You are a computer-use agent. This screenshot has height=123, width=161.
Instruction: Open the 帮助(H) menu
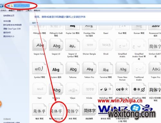point(37,11)
